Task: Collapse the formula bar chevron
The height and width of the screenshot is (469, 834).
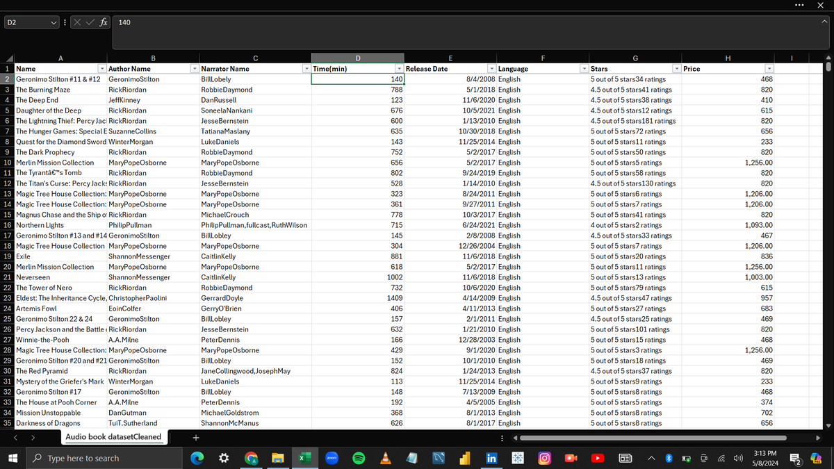Action: tap(824, 22)
